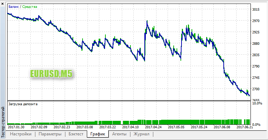Switch to the Агенты tab
Image resolution: width=268 pixels, height=140 pixels.
click(x=119, y=134)
